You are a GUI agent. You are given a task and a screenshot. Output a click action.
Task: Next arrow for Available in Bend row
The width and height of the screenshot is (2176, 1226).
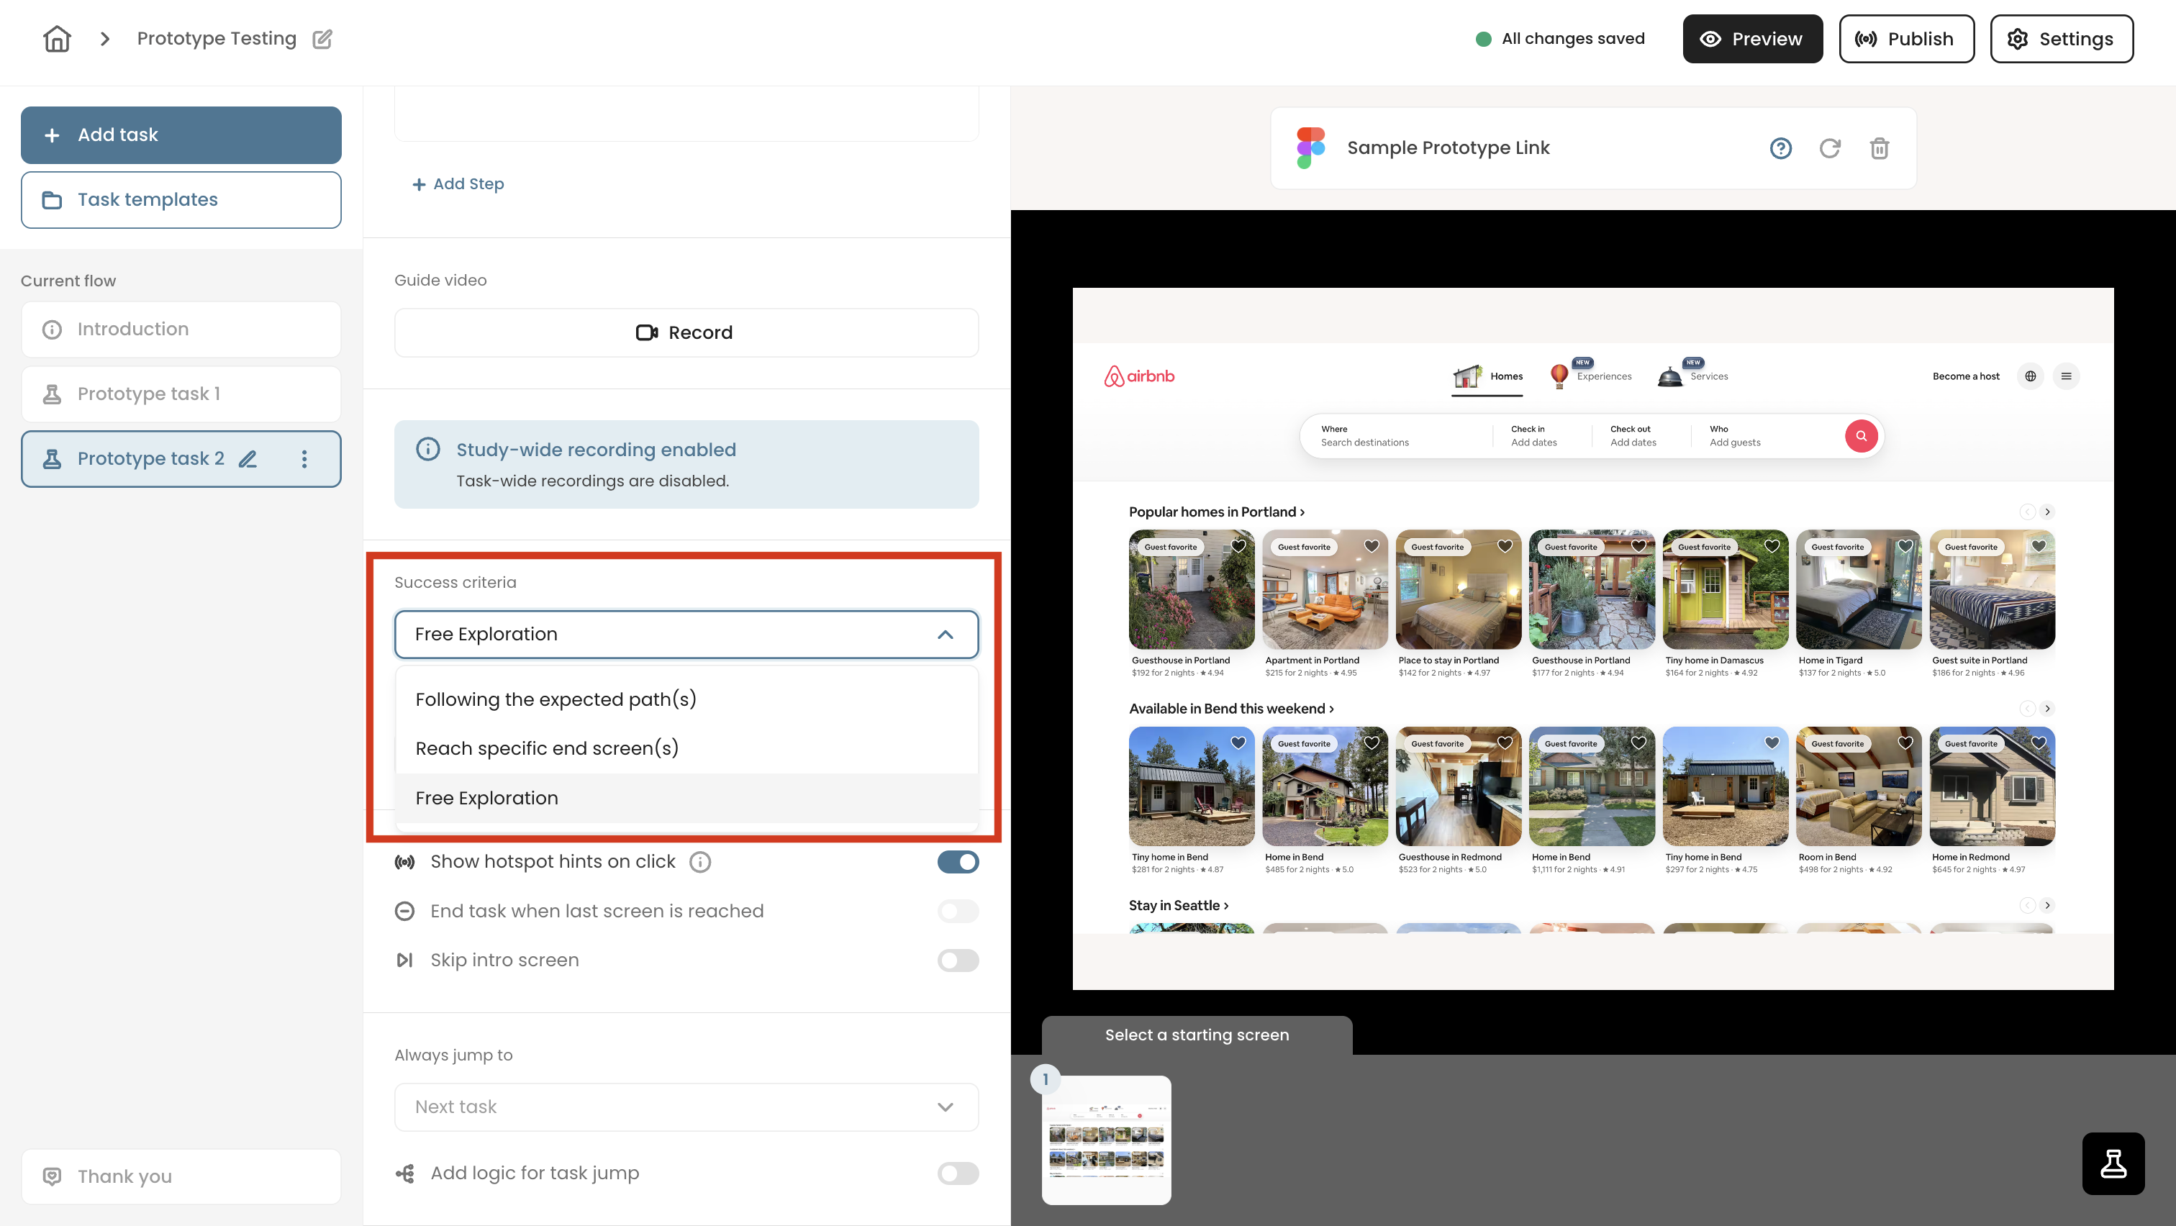point(2046,709)
